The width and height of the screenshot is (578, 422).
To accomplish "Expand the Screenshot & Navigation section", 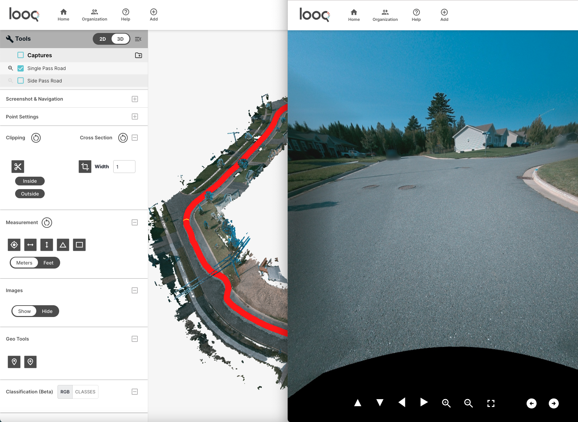I will click(x=135, y=99).
